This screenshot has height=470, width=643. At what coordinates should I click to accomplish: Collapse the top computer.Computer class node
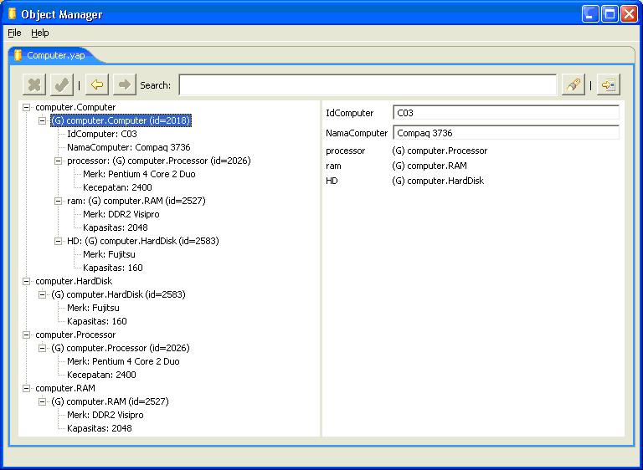pyautogui.click(x=26, y=107)
